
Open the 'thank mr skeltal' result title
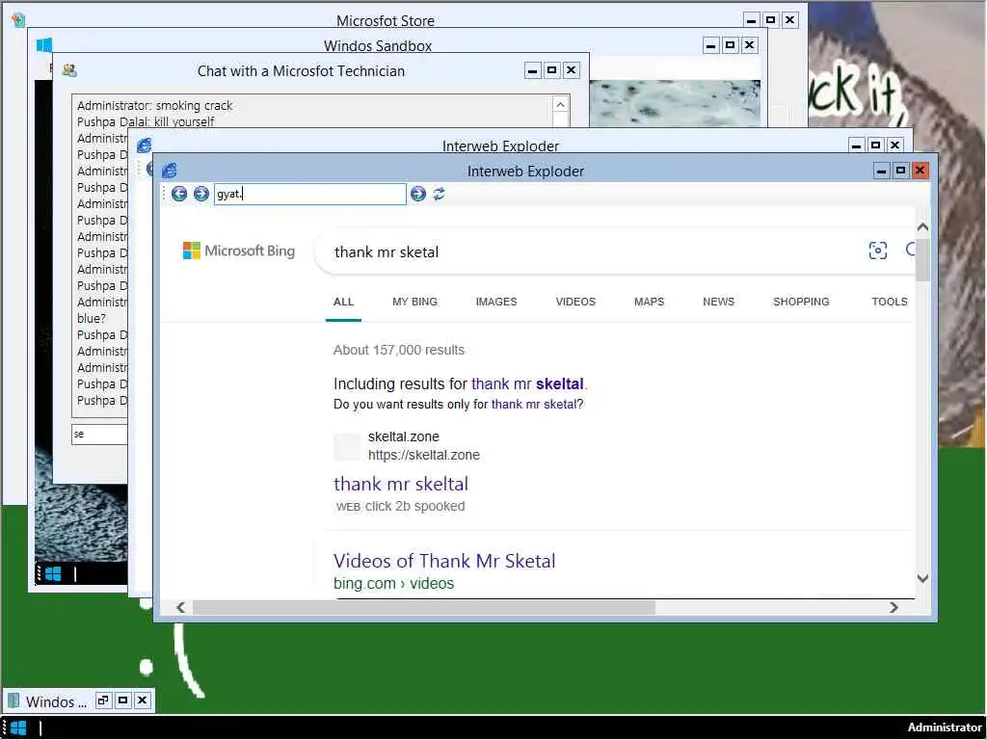(x=401, y=484)
